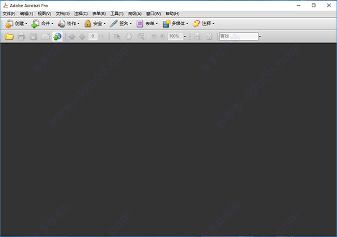Click the 安全 padlock icon
Viewport: 337px width, 237px height.
click(88, 24)
